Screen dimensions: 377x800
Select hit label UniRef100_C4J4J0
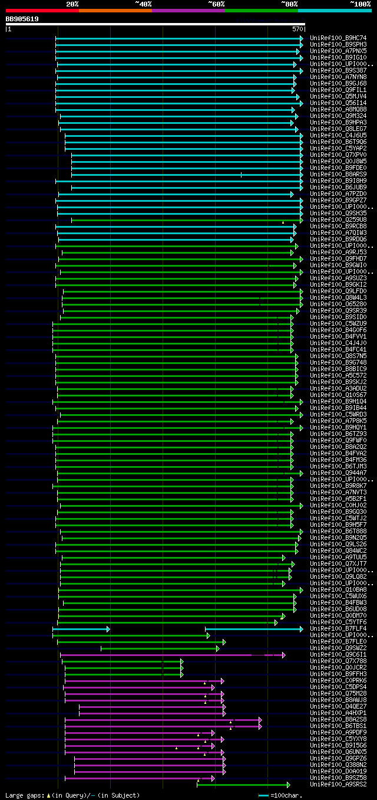(x=338, y=343)
